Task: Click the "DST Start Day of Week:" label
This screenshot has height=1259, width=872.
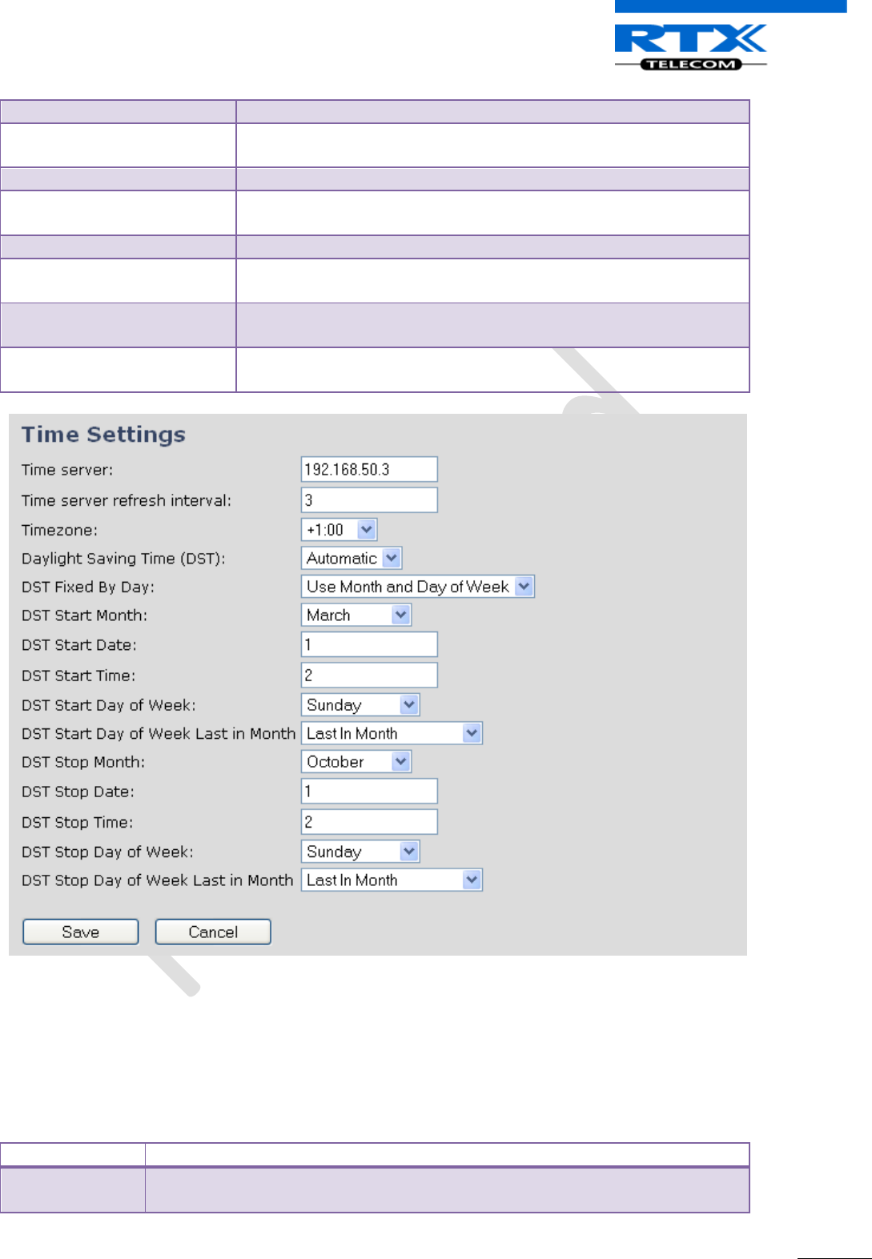Action: coord(109,705)
